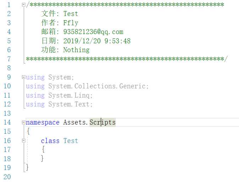This screenshot has height=192, width=239.
Task: Collapse the using directives fold marker
Action: (x=23, y=77)
